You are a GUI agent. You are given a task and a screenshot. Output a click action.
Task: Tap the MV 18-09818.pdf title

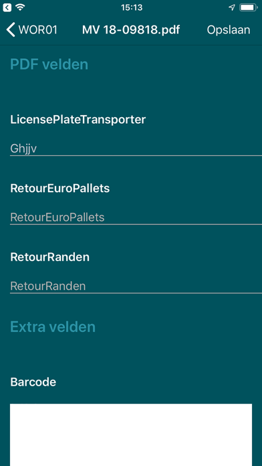pos(131,30)
